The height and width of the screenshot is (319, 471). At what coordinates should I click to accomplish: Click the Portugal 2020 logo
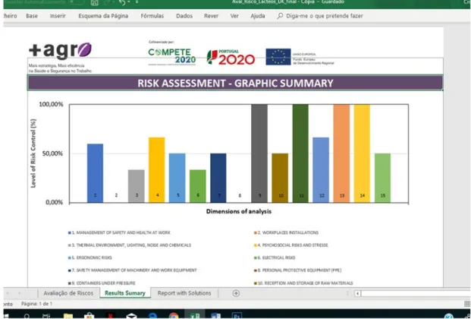coord(231,57)
